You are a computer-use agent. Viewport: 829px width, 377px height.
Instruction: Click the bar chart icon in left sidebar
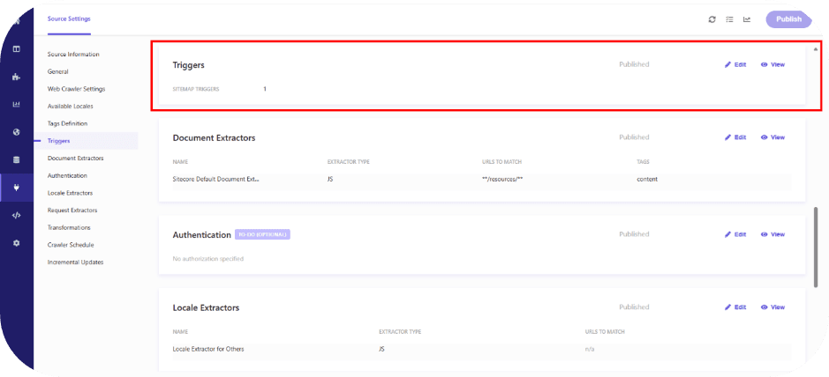click(x=16, y=105)
